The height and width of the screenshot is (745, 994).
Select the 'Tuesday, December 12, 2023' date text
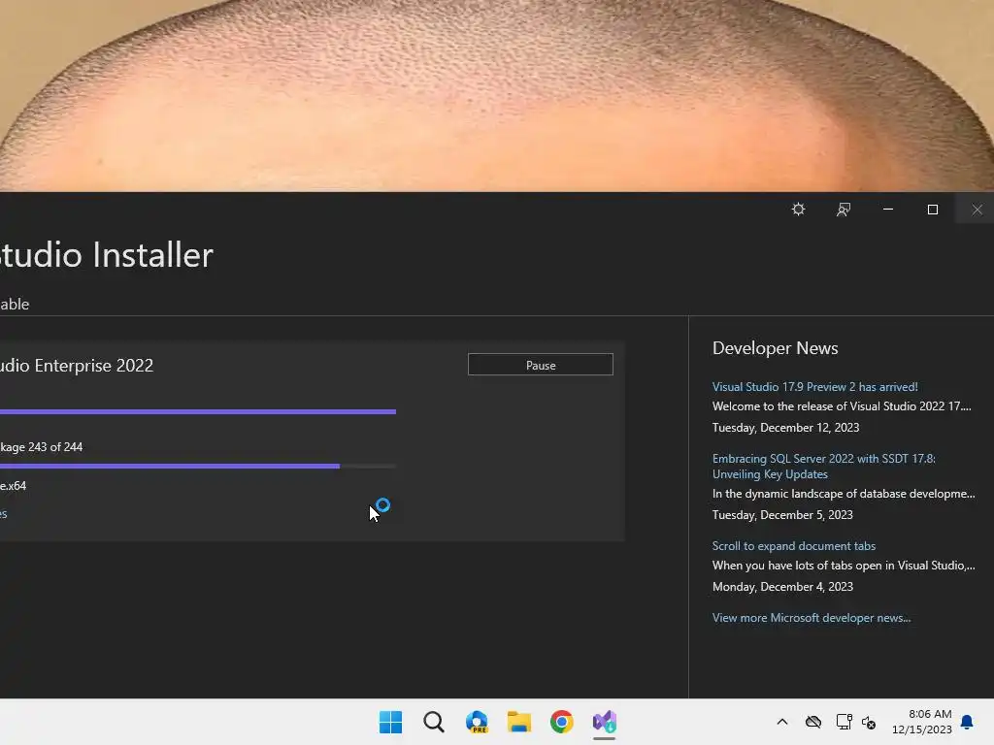click(785, 428)
